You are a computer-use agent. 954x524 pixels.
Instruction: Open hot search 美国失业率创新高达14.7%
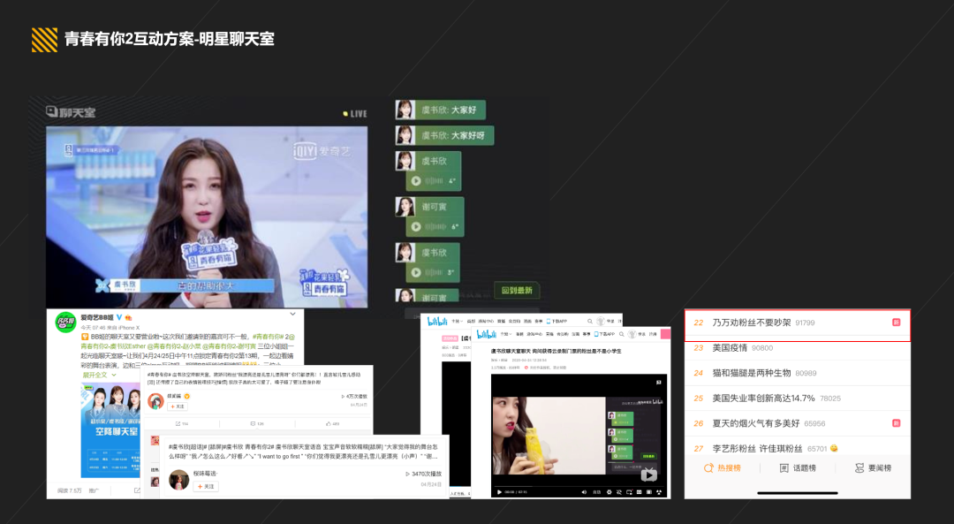click(x=798, y=398)
